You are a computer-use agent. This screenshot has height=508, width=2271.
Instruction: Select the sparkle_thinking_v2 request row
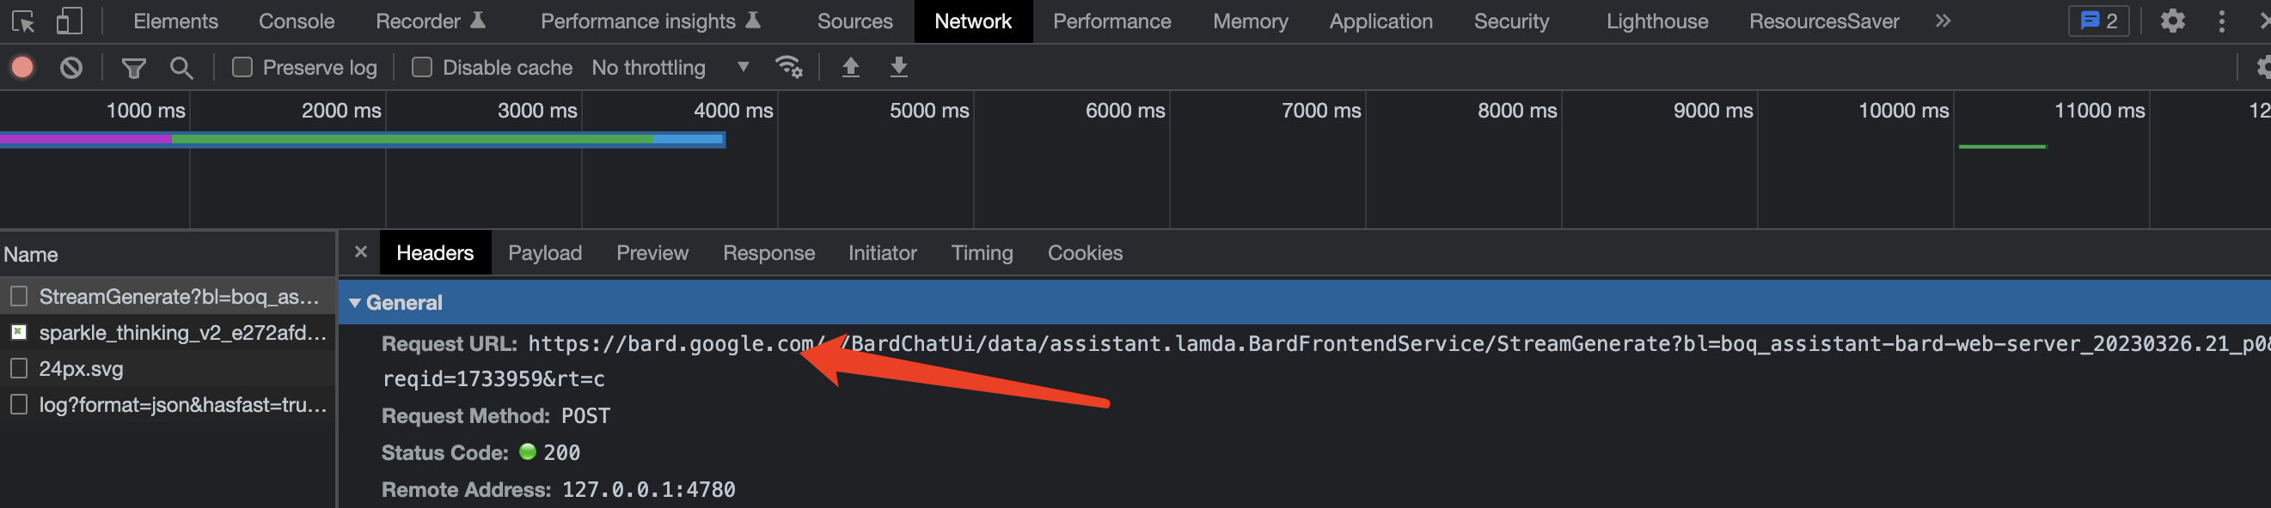point(168,333)
